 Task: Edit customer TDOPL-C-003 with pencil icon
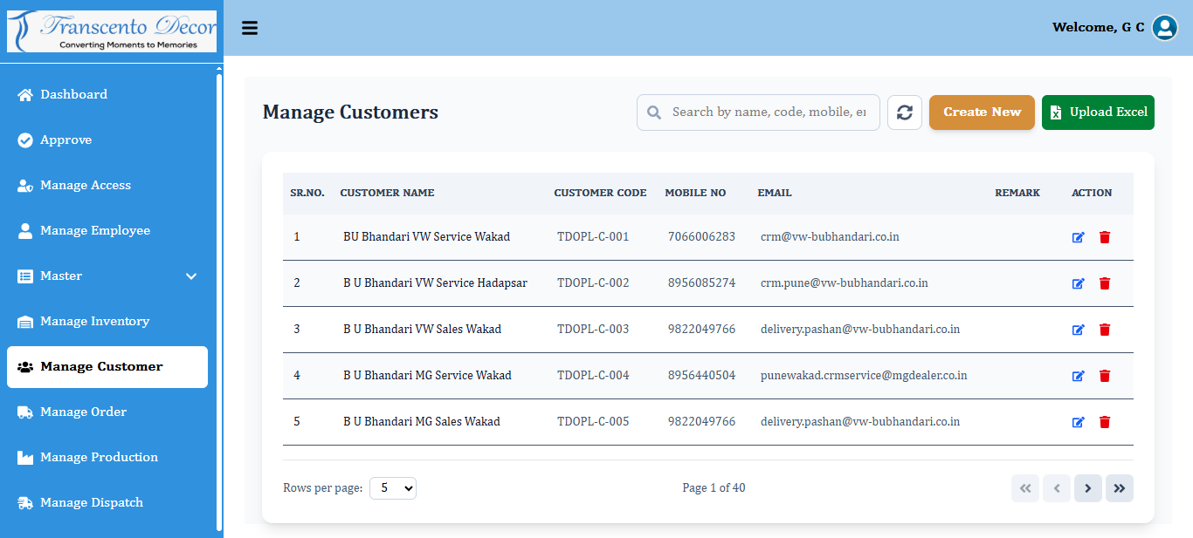1078,330
